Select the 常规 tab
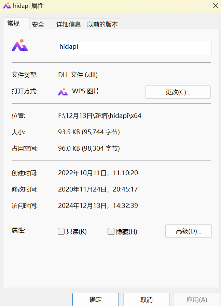221x306 pixels. (x=13, y=24)
